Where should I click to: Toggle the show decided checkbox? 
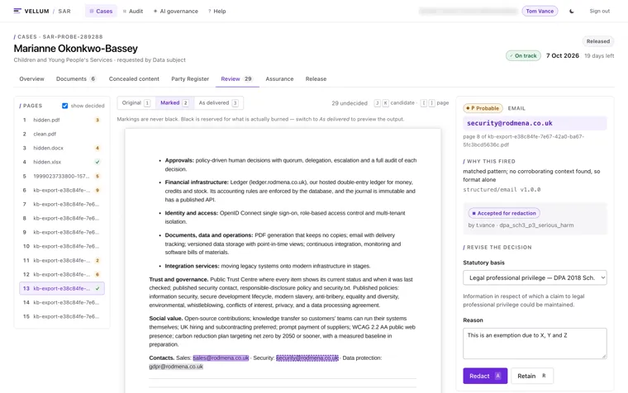(65, 106)
